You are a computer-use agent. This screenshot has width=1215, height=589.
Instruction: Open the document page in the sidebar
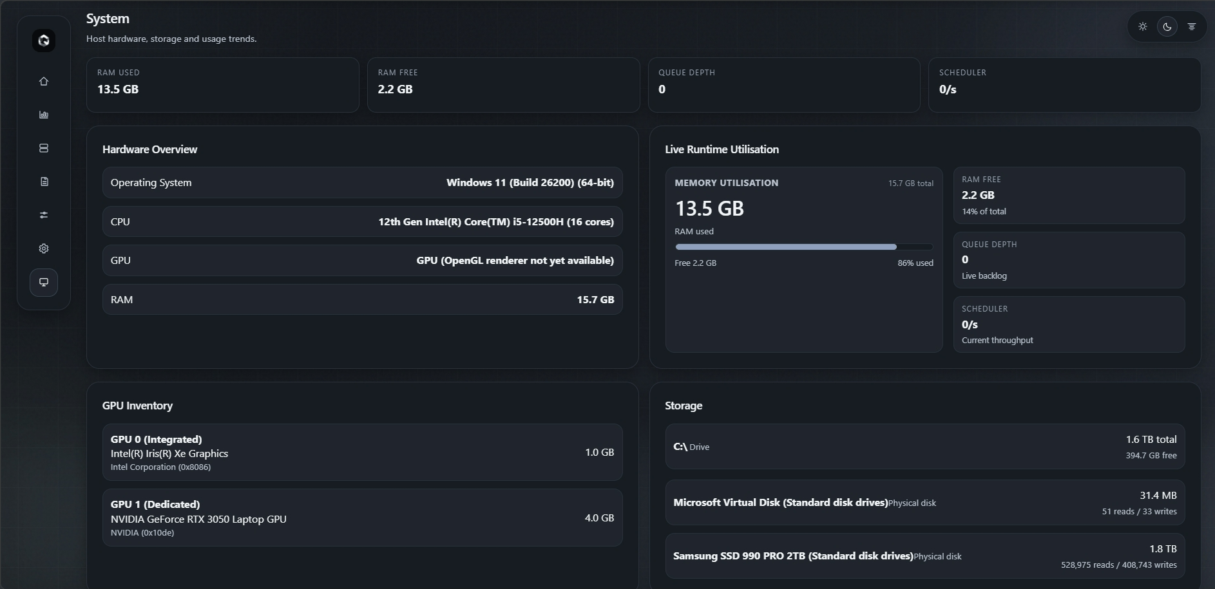click(44, 182)
